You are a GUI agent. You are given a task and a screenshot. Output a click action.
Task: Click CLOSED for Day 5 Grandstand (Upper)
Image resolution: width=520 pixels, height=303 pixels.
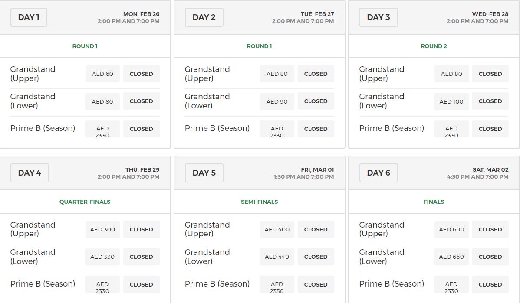(x=316, y=229)
